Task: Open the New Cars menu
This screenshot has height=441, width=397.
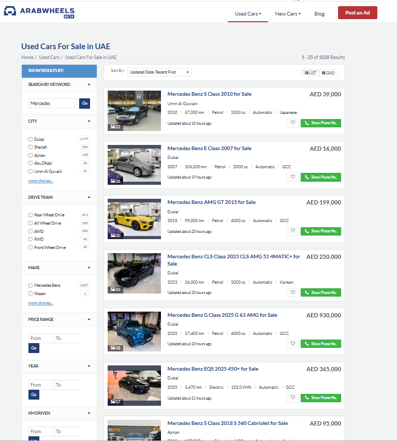Action: 288,14
